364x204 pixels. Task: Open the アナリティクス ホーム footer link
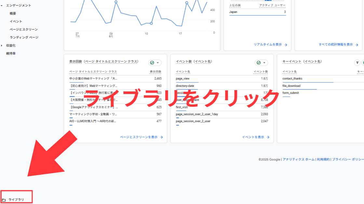point(298,159)
